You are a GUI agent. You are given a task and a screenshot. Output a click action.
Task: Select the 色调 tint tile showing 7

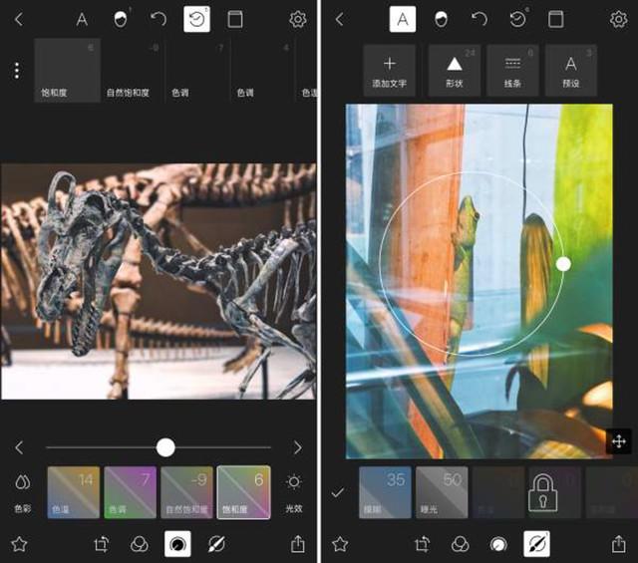click(131, 492)
